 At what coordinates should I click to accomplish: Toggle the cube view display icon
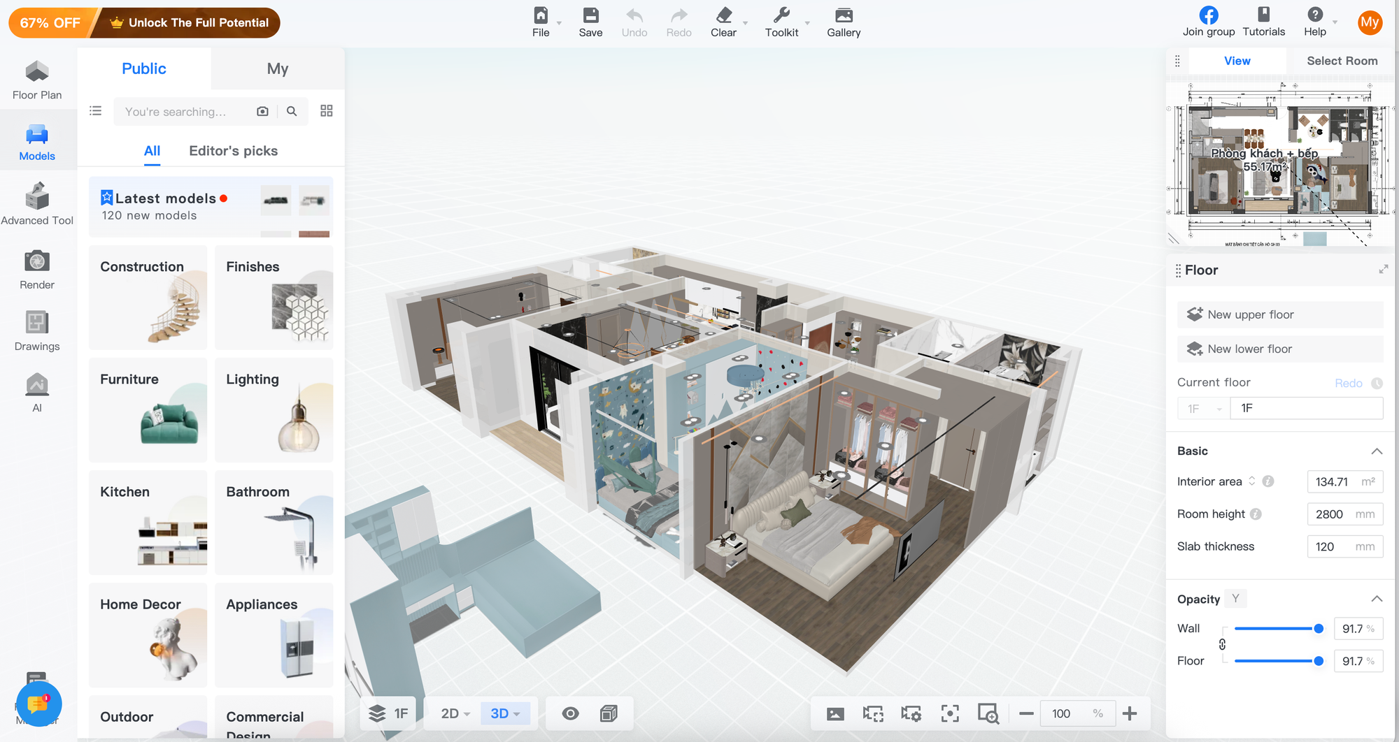[609, 713]
